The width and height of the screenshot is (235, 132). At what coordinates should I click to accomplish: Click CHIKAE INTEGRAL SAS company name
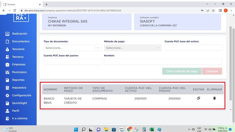pyautogui.click(x=68, y=21)
